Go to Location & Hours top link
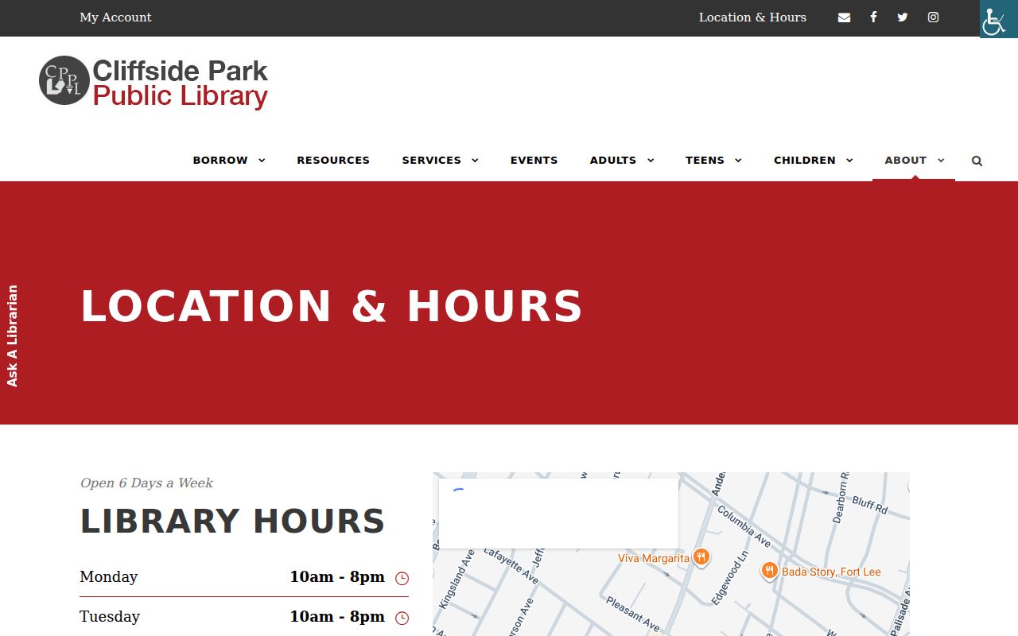 [752, 17]
